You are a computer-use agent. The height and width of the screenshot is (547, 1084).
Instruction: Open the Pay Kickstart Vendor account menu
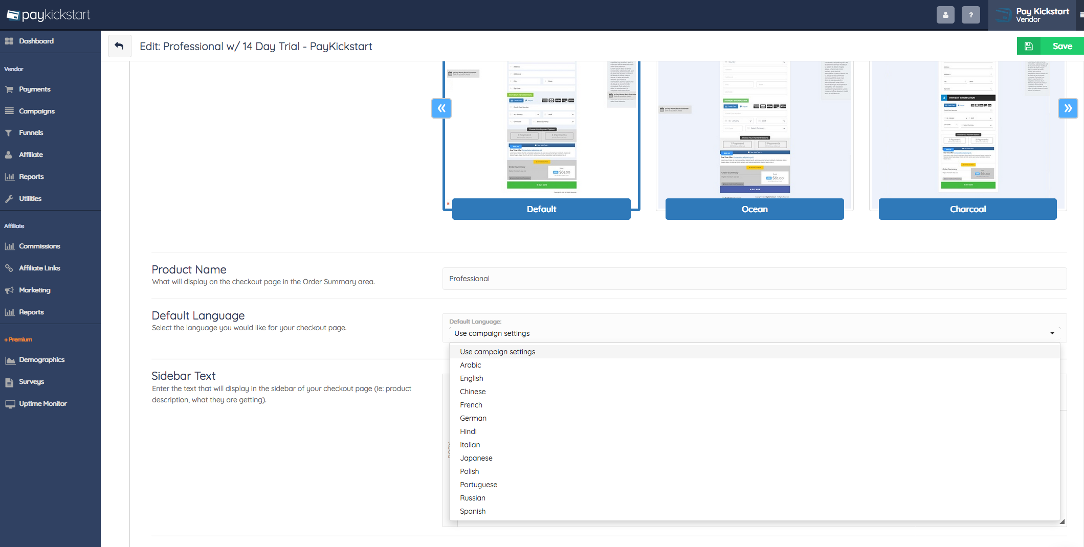tap(1033, 15)
